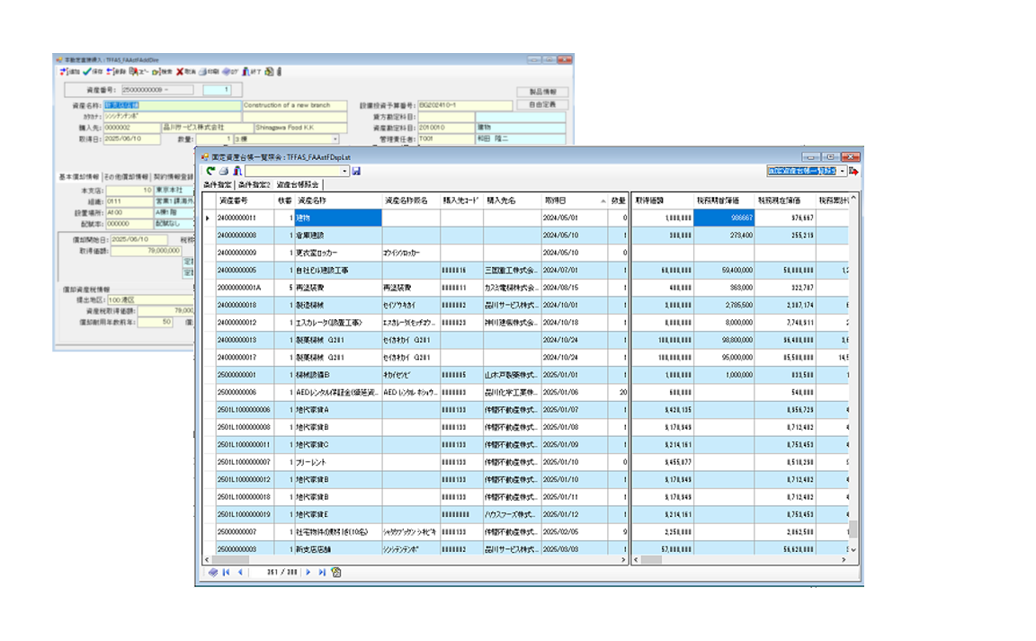The image size is (1036, 641).
Task: Click the printer icon in ledger window toolbar
Action: pyautogui.click(x=223, y=171)
